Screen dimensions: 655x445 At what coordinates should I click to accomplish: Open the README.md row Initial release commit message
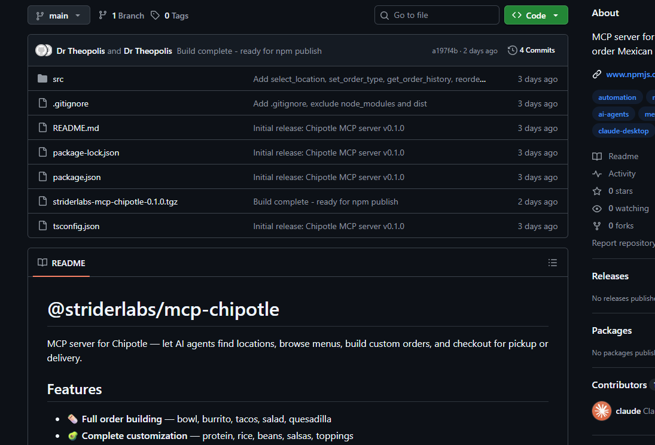pyautogui.click(x=329, y=128)
